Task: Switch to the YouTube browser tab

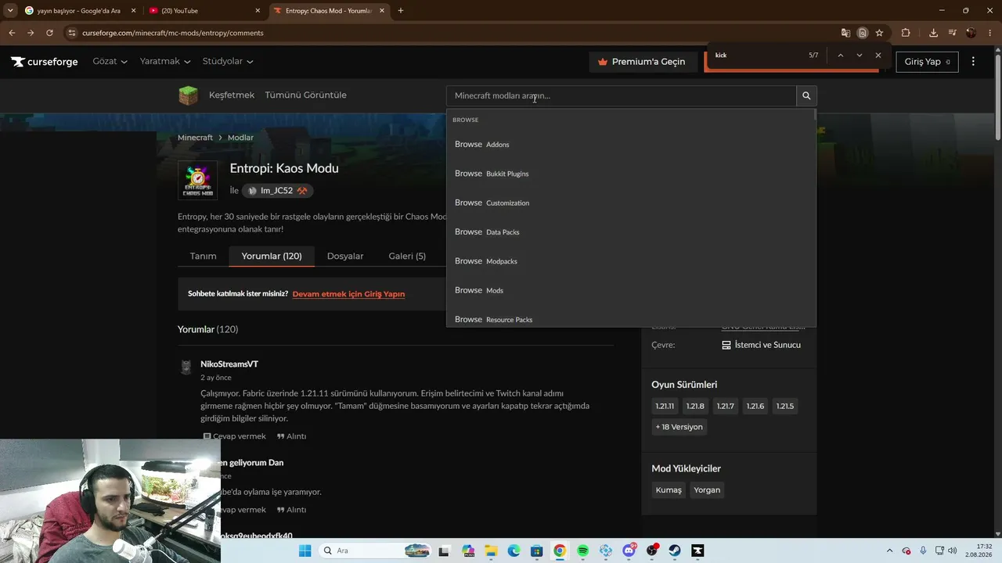Action: 204,11
